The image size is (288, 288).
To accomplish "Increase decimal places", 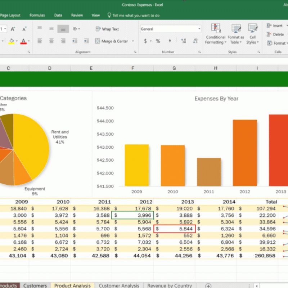I will (x=185, y=41).
